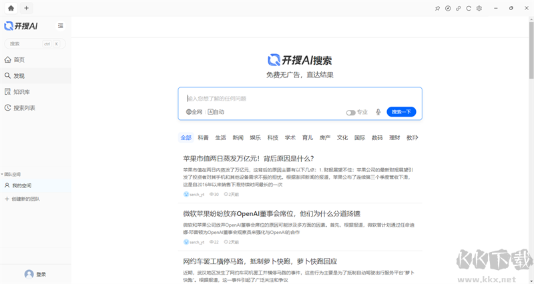Click the refresh icon in title bar
This screenshot has width=534, height=284.
click(x=469, y=8)
